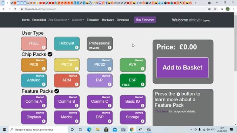The image size is (237, 133).
Task: Show info for AVR chip pack
Action: pyautogui.click(x=143, y=69)
